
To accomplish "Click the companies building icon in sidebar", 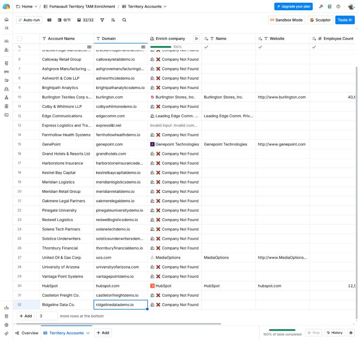I will [x=6, y=50].
